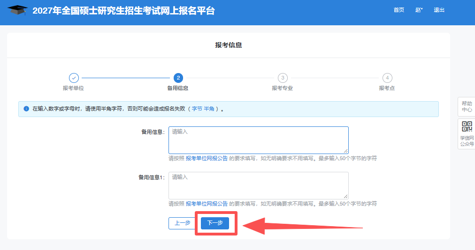This screenshot has width=475, height=250.
Task: Select step 4 报考点 circle
Action: 387,78
